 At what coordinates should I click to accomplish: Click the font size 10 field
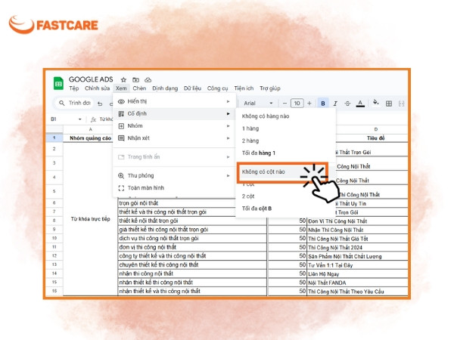click(x=297, y=104)
